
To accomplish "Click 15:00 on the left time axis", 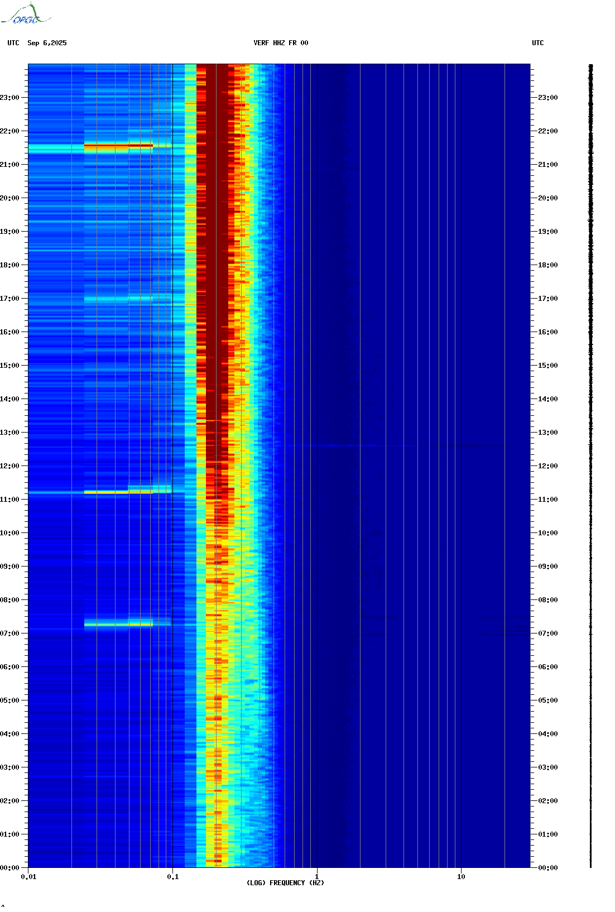I will pyautogui.click(x=9, y=366).
